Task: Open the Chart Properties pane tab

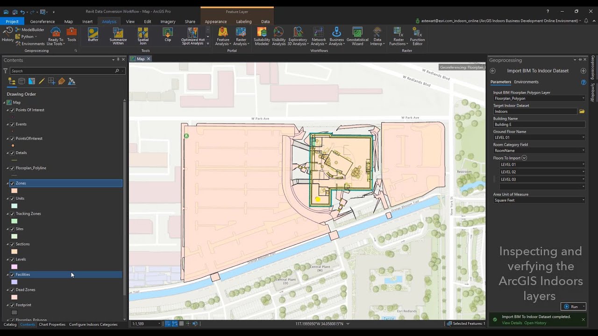Action: pos(52,324)
